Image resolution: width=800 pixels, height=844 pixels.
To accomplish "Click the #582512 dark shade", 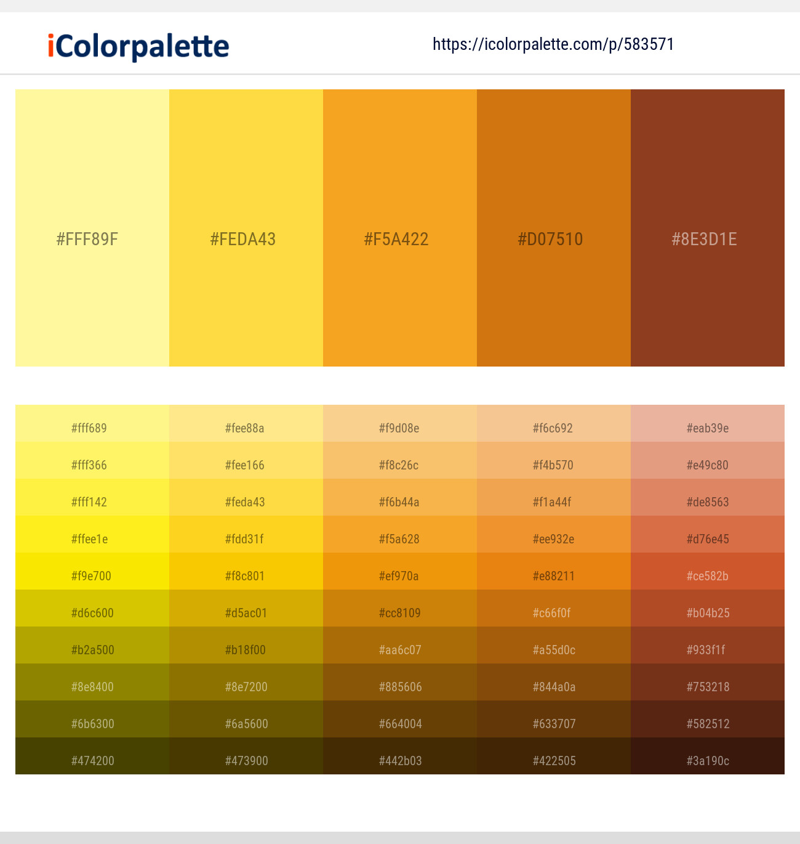I will click(706, 723).
